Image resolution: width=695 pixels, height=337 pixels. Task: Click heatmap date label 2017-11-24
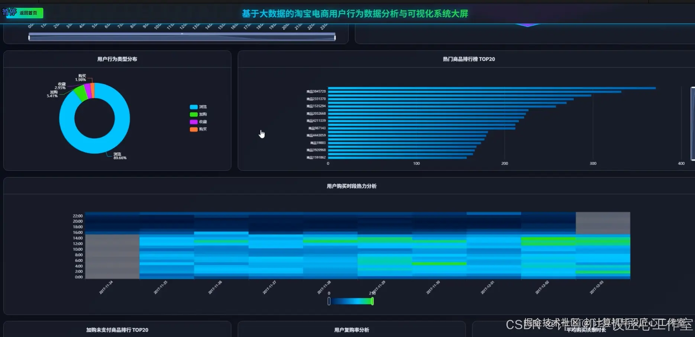pos(106,288)
